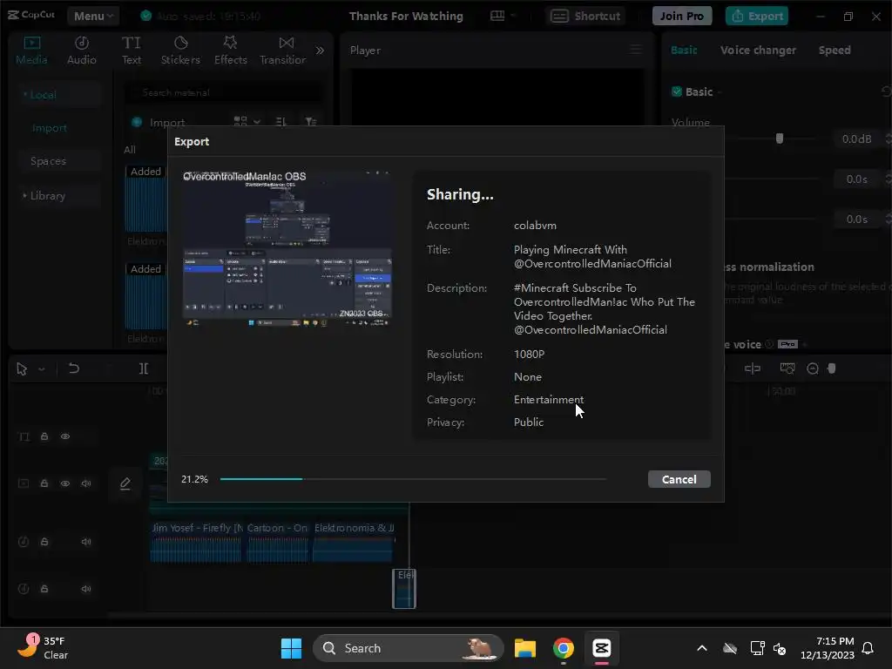Click the volume slider handle

click(780, 139)
